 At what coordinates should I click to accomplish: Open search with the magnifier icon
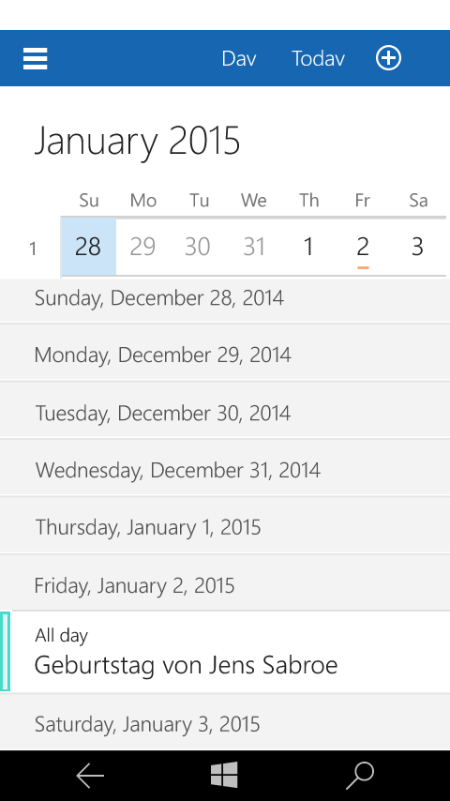pyautogui.click(x=360, y=776)
